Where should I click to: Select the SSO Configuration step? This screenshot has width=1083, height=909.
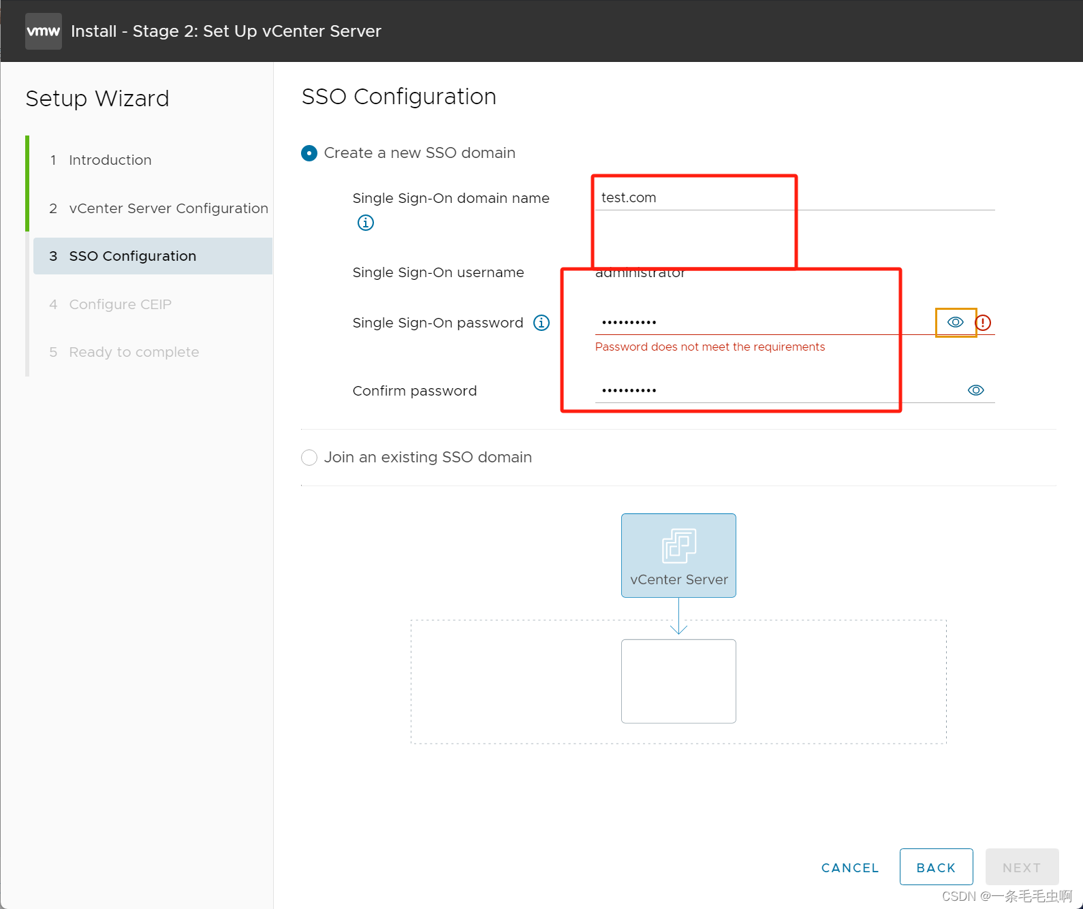pyautogui.click(x=153, y=256)
